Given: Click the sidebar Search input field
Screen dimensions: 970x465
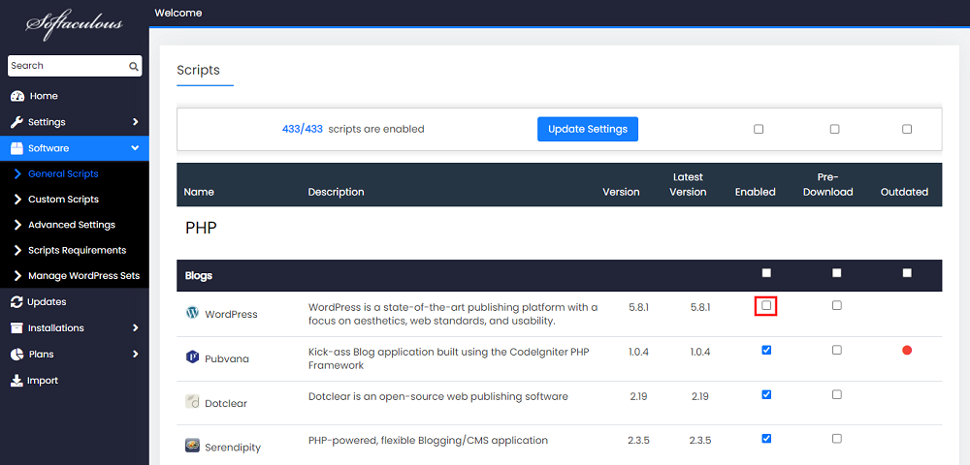Looking at the screenshot, I should tap(66, 66).
